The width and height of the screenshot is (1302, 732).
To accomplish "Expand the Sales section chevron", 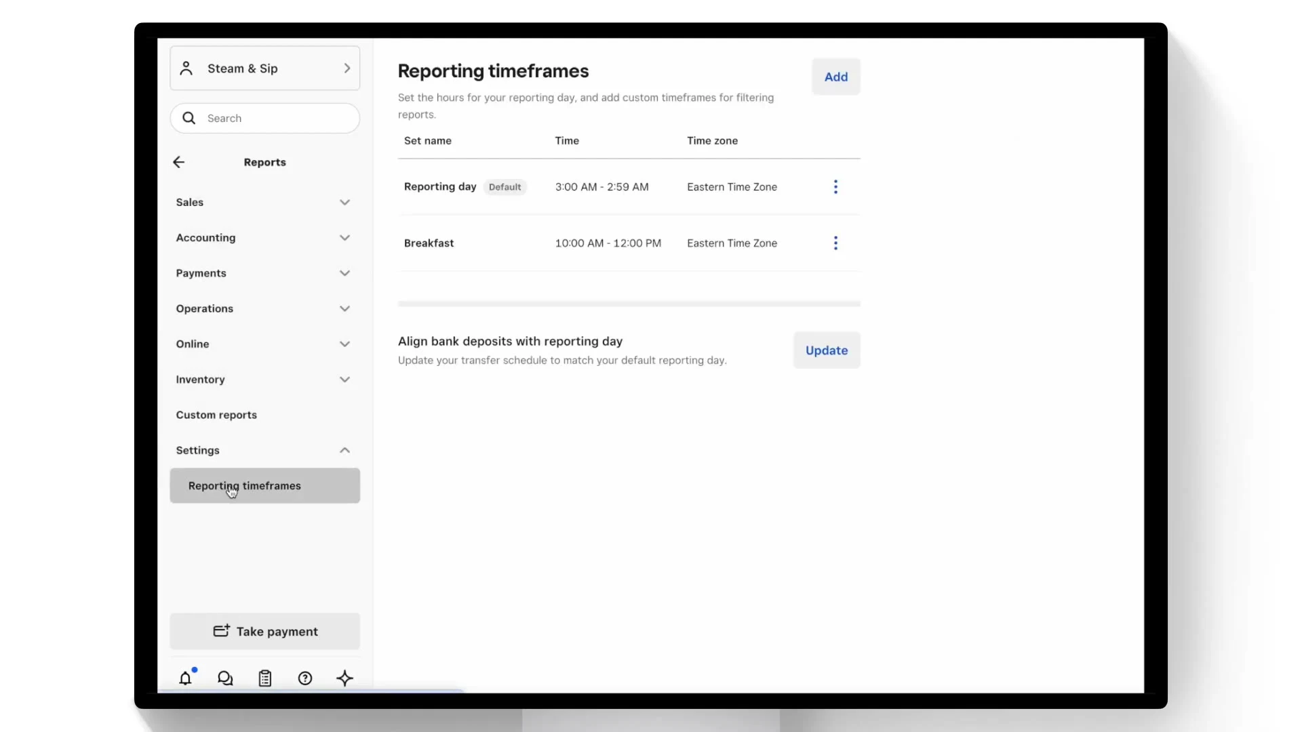I will (x=344, y=203).
